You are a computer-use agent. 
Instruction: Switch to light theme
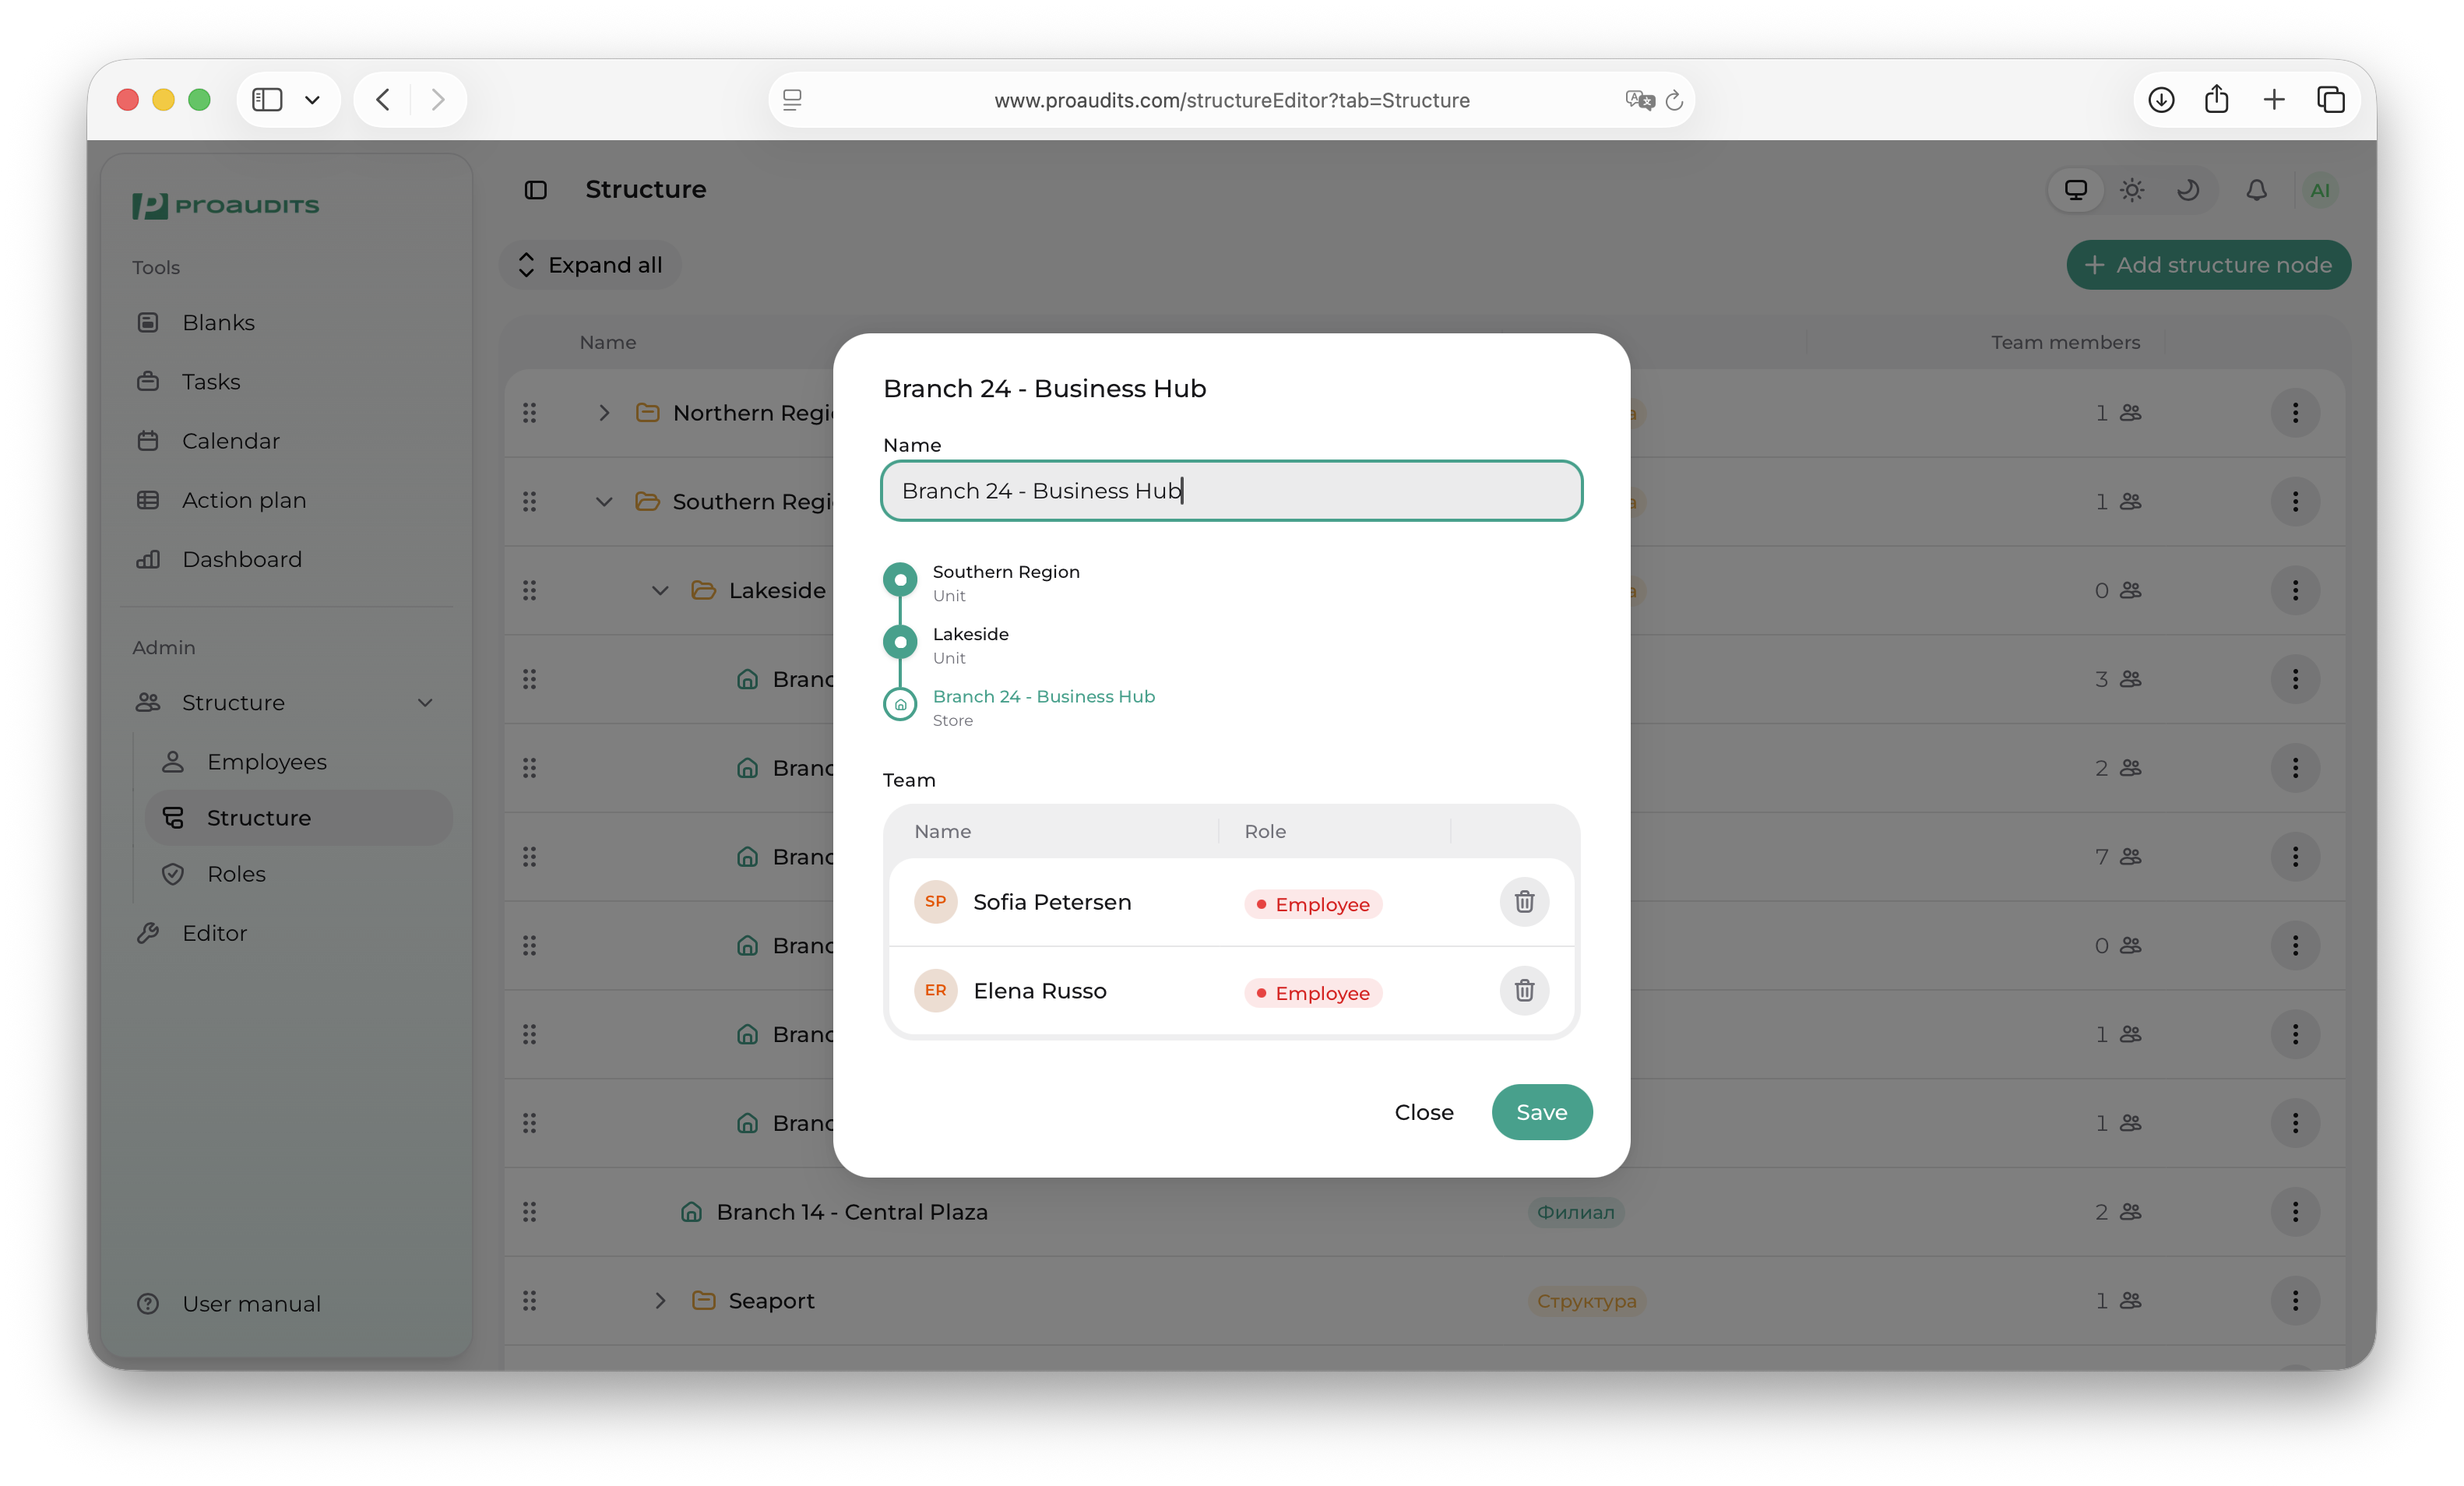click(2132, 189)
